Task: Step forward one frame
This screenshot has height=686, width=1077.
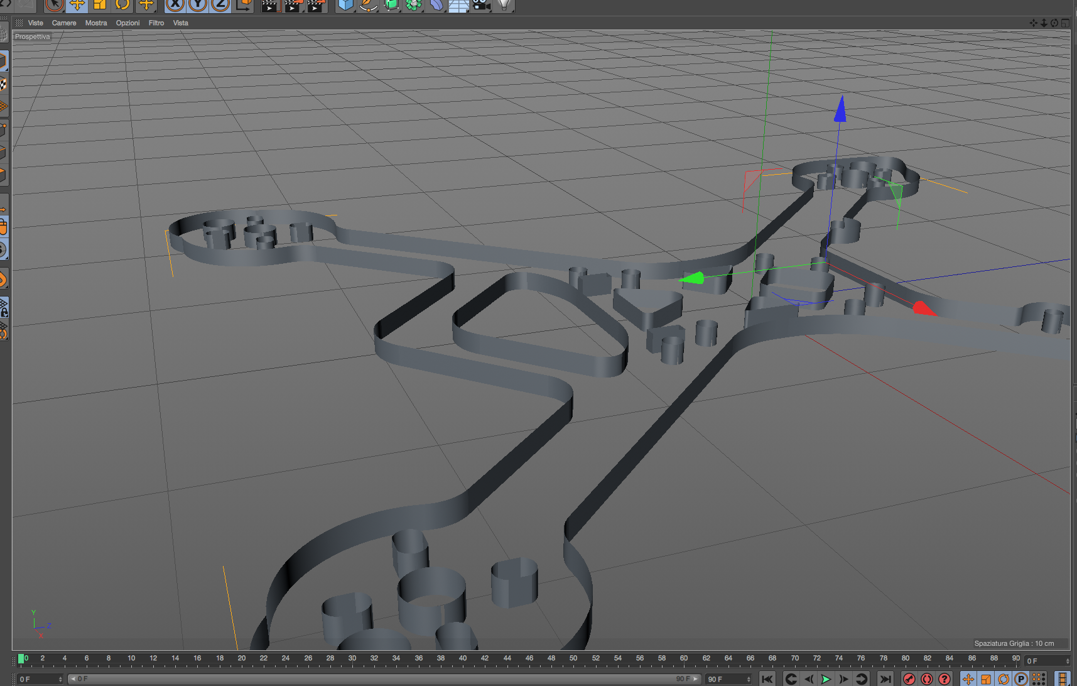Action: coord(843,679)
